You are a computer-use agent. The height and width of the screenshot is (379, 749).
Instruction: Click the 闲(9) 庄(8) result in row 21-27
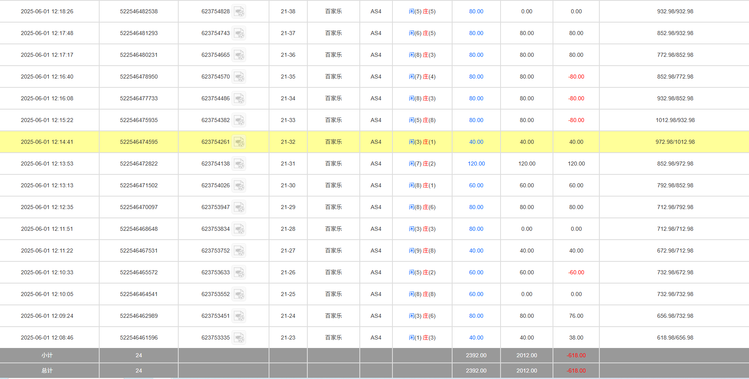coord(422,251)
